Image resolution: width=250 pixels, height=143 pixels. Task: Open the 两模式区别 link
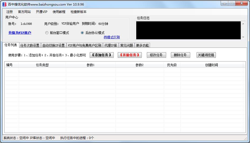coord(112,37)
